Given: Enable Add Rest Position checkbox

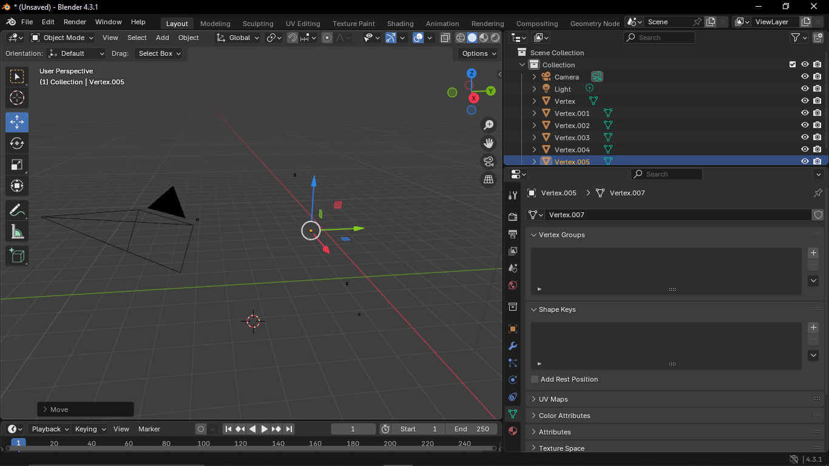Looking at the screenshot, I should (535, 379).
